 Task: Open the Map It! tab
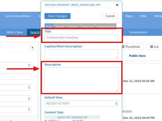pos(60,26)
